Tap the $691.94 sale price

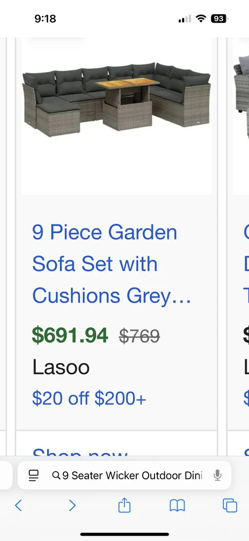click(x=70, y=336)
